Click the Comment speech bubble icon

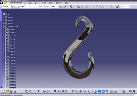(48, 91)
